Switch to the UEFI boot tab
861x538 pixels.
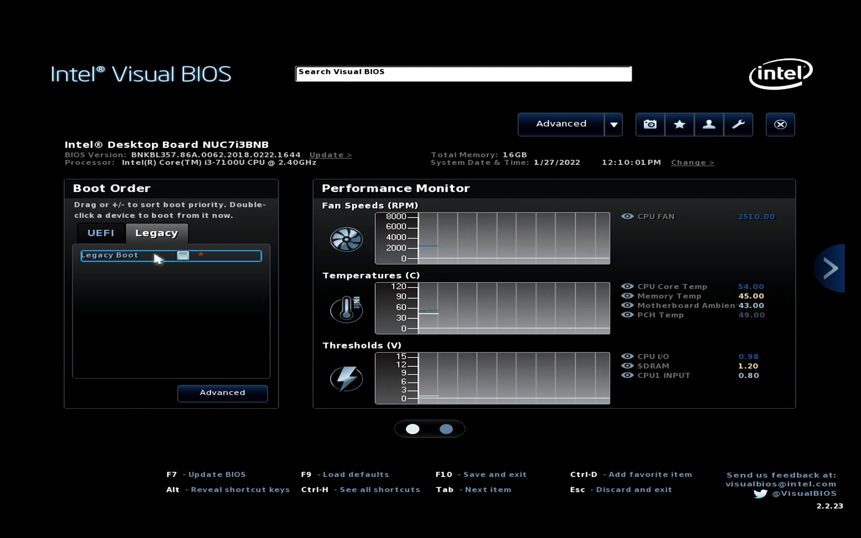101,233
